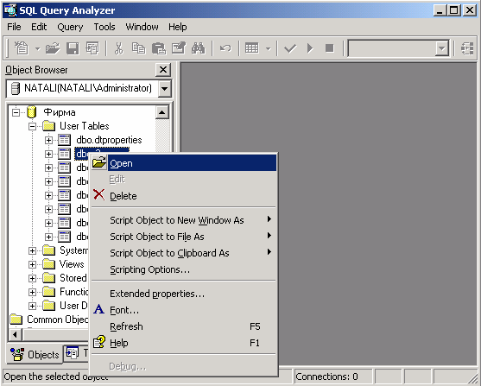Click the Parse Query checkmark icon

(x=290, y=48)
